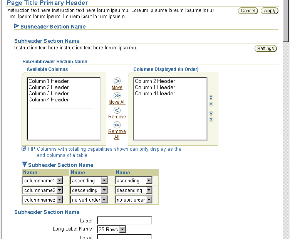Click the Remove All double left arrow icon

pos(117,125)
